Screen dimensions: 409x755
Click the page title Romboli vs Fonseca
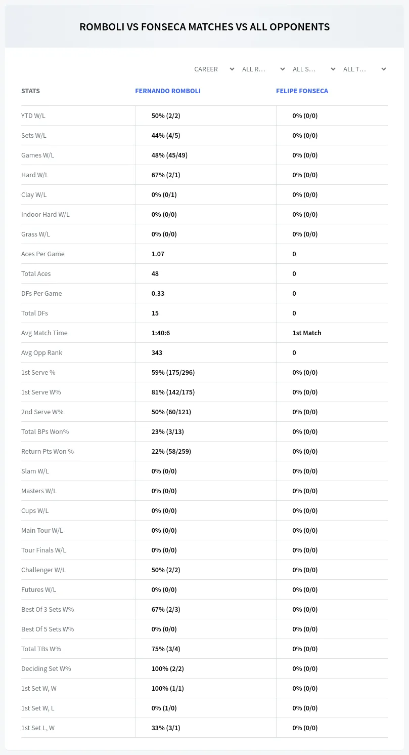click(x=205, y=27)
